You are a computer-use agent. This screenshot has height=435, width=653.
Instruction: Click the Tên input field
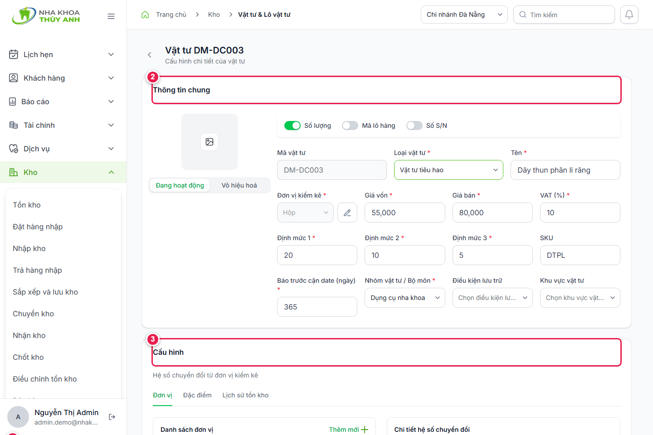[x=565, y=170]
